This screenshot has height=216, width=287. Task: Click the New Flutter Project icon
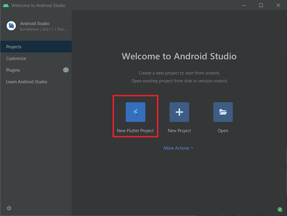coord(135,112)
